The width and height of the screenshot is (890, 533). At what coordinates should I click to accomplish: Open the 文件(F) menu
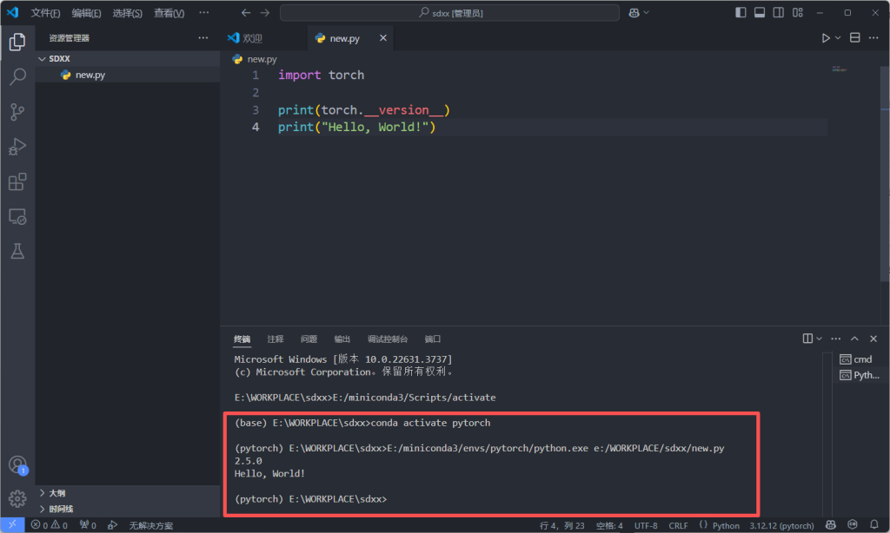[x=45, y=13]
